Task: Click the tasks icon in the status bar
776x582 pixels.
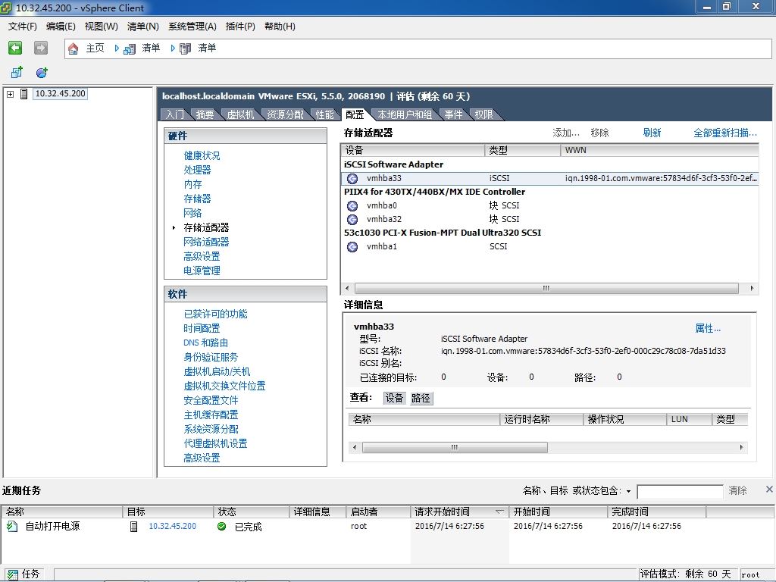Action: (x=13, y=574)
